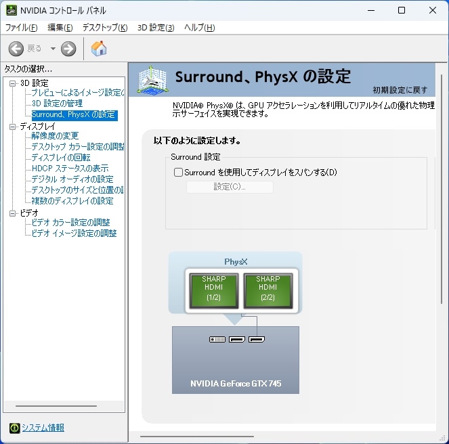Enable Surround display spanning checkbox
This screenshot has height=444, width=449.
tap(178, 173)
